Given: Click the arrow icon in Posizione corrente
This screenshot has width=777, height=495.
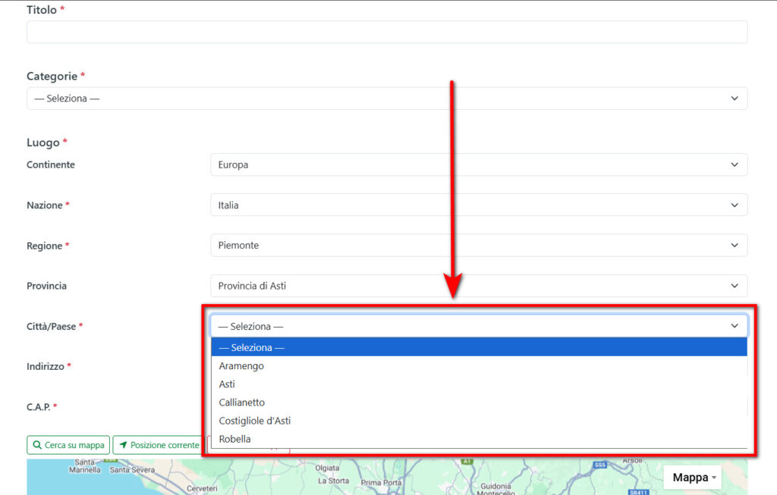Looking at the screenshot, I should [123, 445].
